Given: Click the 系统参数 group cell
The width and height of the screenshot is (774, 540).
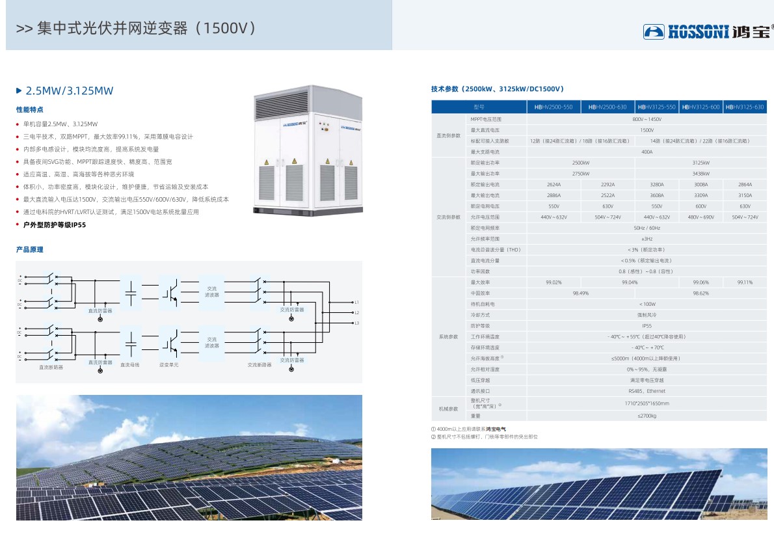Looking at the screenshot, I should pos(448,336).
